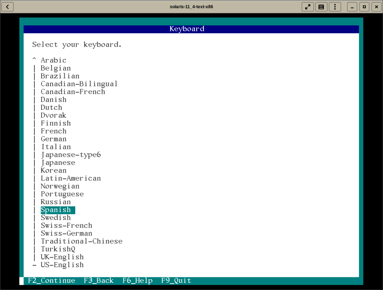The width and height of the screenshot is (383, 290).
Task: Select the Belgian keyboard
Action: (56, 68)
